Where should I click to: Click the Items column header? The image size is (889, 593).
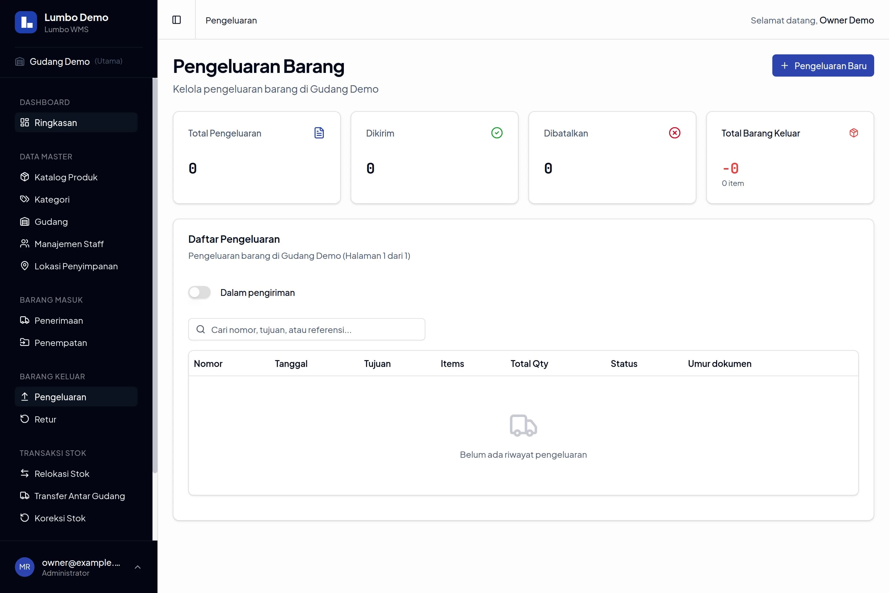point(452,364)
